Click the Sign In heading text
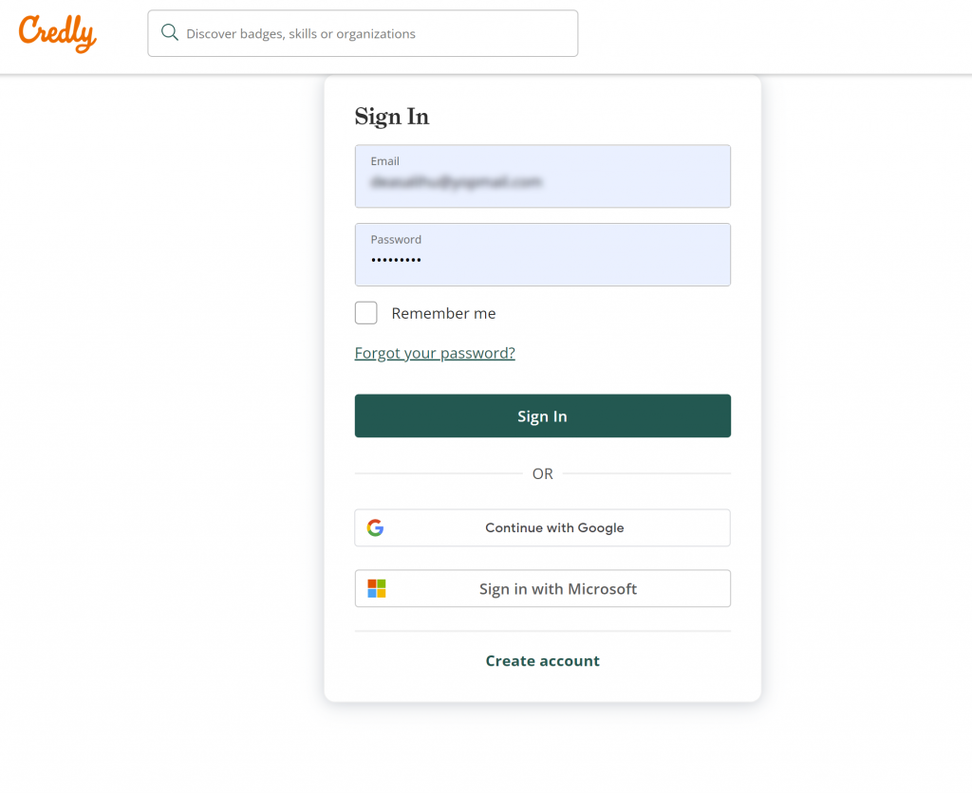 (392, 117)
